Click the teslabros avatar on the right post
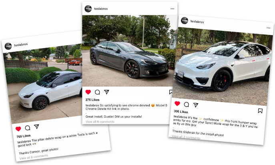This screenshot has width=275, height=165. coord(185,21)
